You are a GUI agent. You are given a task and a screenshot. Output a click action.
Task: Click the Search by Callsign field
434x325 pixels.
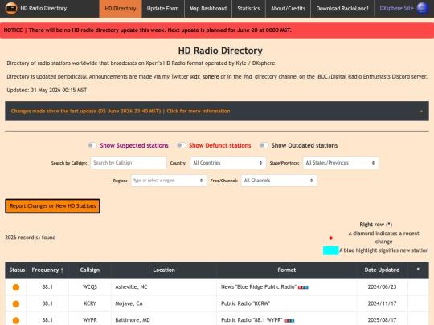coord(129,163)
